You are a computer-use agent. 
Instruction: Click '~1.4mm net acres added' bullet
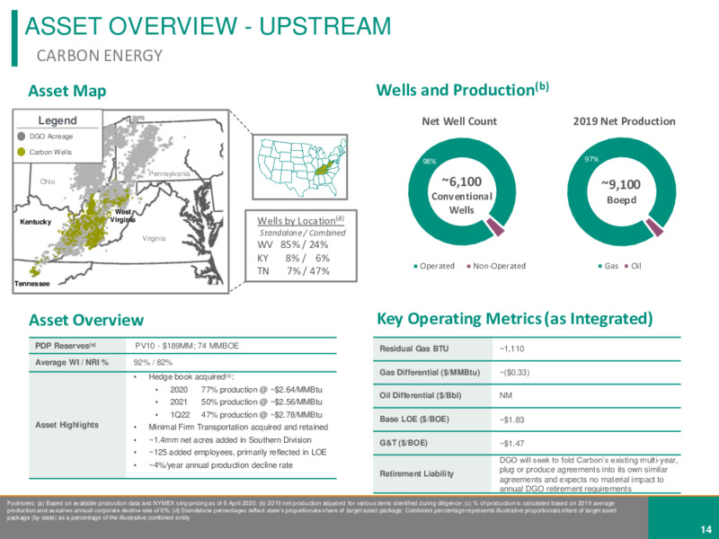point(230,440)
